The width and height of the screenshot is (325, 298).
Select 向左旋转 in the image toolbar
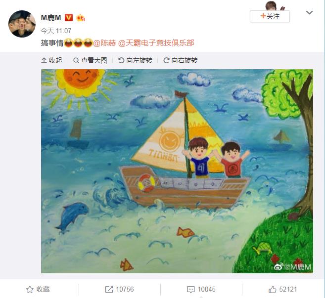coord(136,60)
